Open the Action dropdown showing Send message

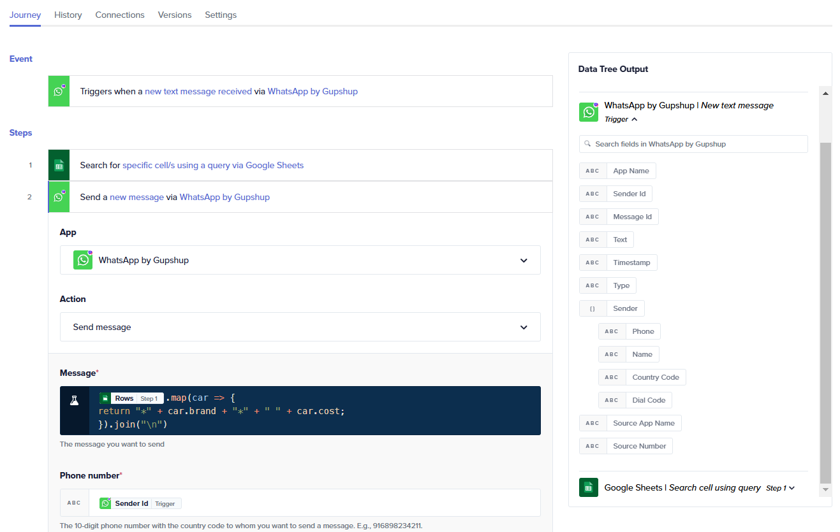300,327
